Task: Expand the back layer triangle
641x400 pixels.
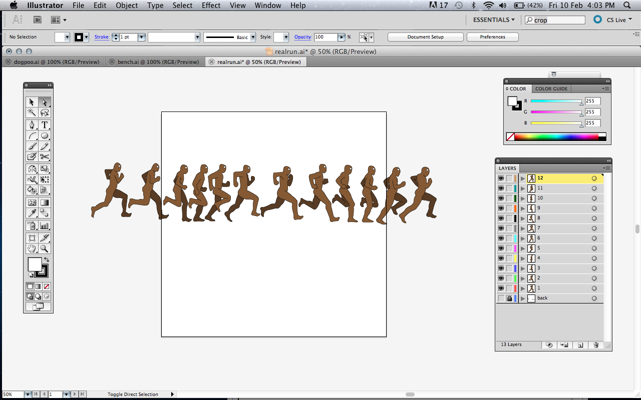Action: tap(523, 298)
